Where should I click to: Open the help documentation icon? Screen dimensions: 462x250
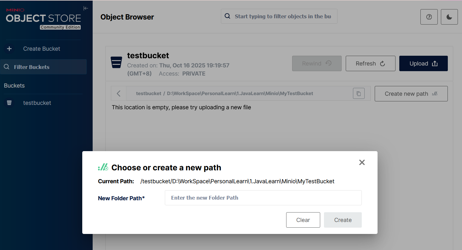pyautogui.click(x=429, y=17)
